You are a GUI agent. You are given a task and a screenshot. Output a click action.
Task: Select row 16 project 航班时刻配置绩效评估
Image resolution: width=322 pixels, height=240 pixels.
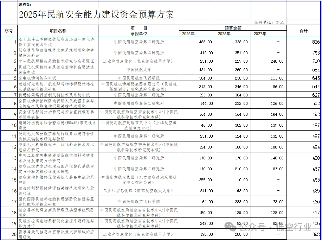tap(58, 190)
